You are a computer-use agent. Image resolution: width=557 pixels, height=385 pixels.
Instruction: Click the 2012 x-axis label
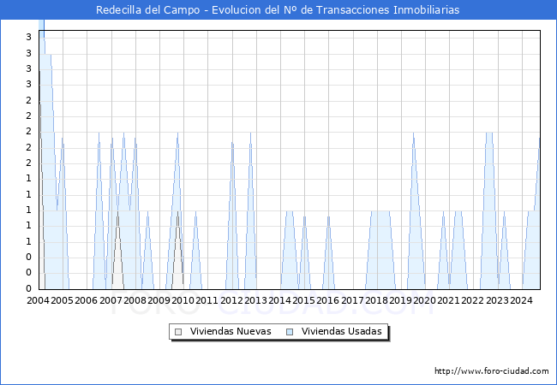tap(231, 300)
